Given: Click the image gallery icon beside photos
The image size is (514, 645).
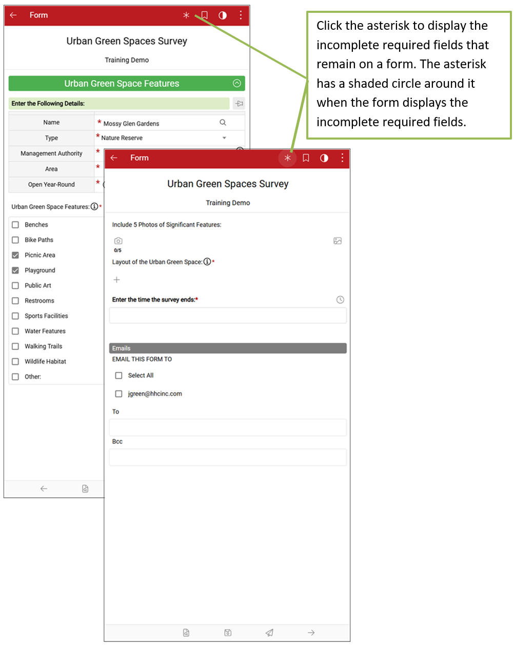Looking at the screenshot, I should click(x=338, y=241).
